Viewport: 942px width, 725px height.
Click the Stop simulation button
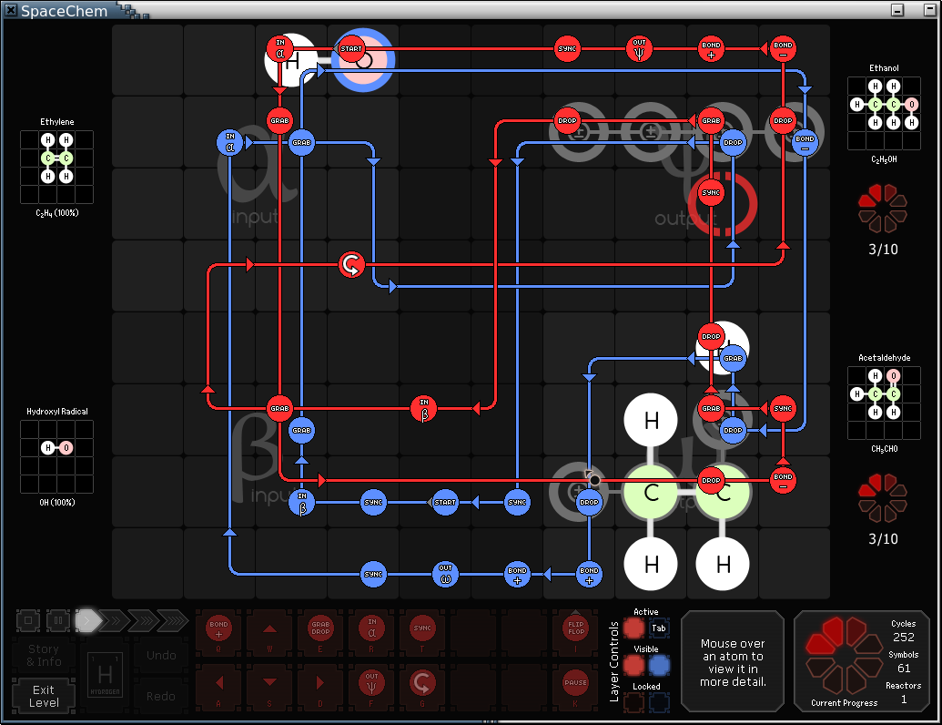(28, 620)
